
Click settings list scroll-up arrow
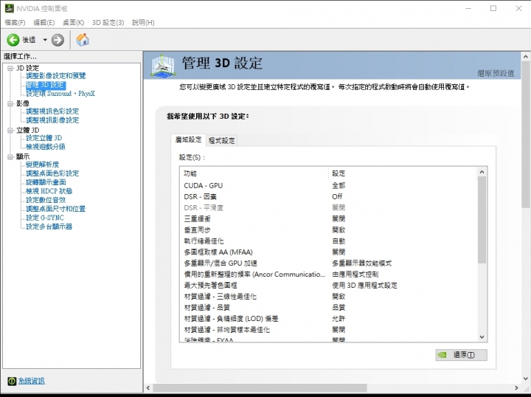(x=482, y=172)
